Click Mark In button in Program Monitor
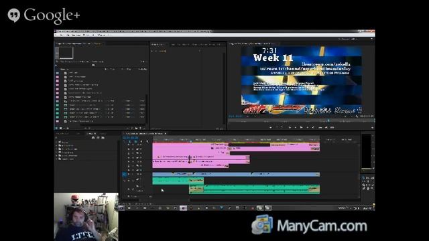The height and width of the screenshot is (241, 429). 277,127
